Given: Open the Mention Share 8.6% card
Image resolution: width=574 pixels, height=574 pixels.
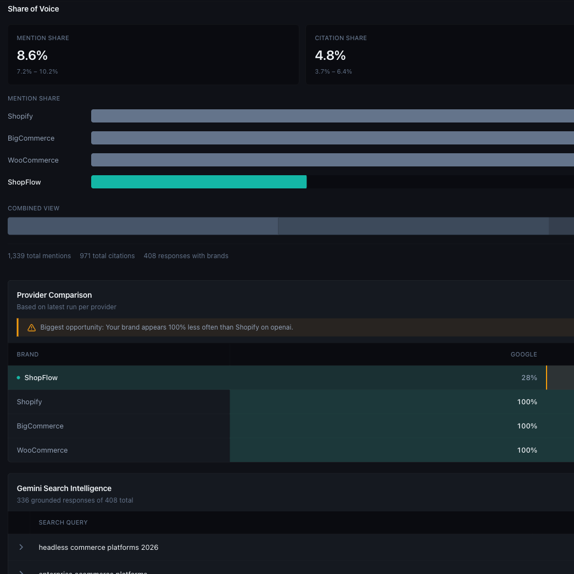Looking at the screenshot, I should coord(153,54).
